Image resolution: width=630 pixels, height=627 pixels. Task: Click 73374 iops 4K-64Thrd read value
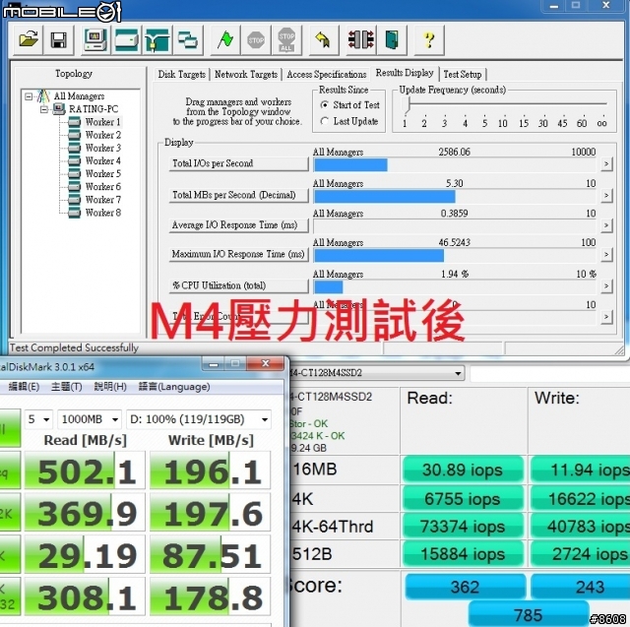pyautogui.click(x=463, y=527)
